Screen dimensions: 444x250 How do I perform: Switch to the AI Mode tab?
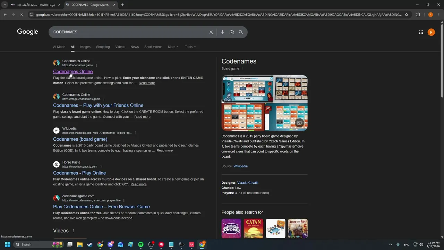59,47
